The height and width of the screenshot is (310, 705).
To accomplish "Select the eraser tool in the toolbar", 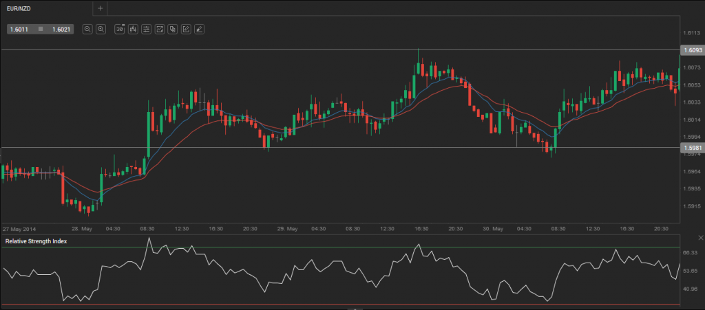I will [x=199, y=29].
